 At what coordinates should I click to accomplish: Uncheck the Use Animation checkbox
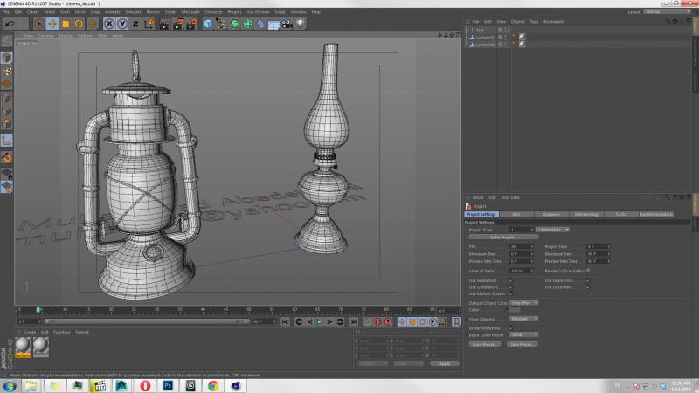tap(510, 280)
